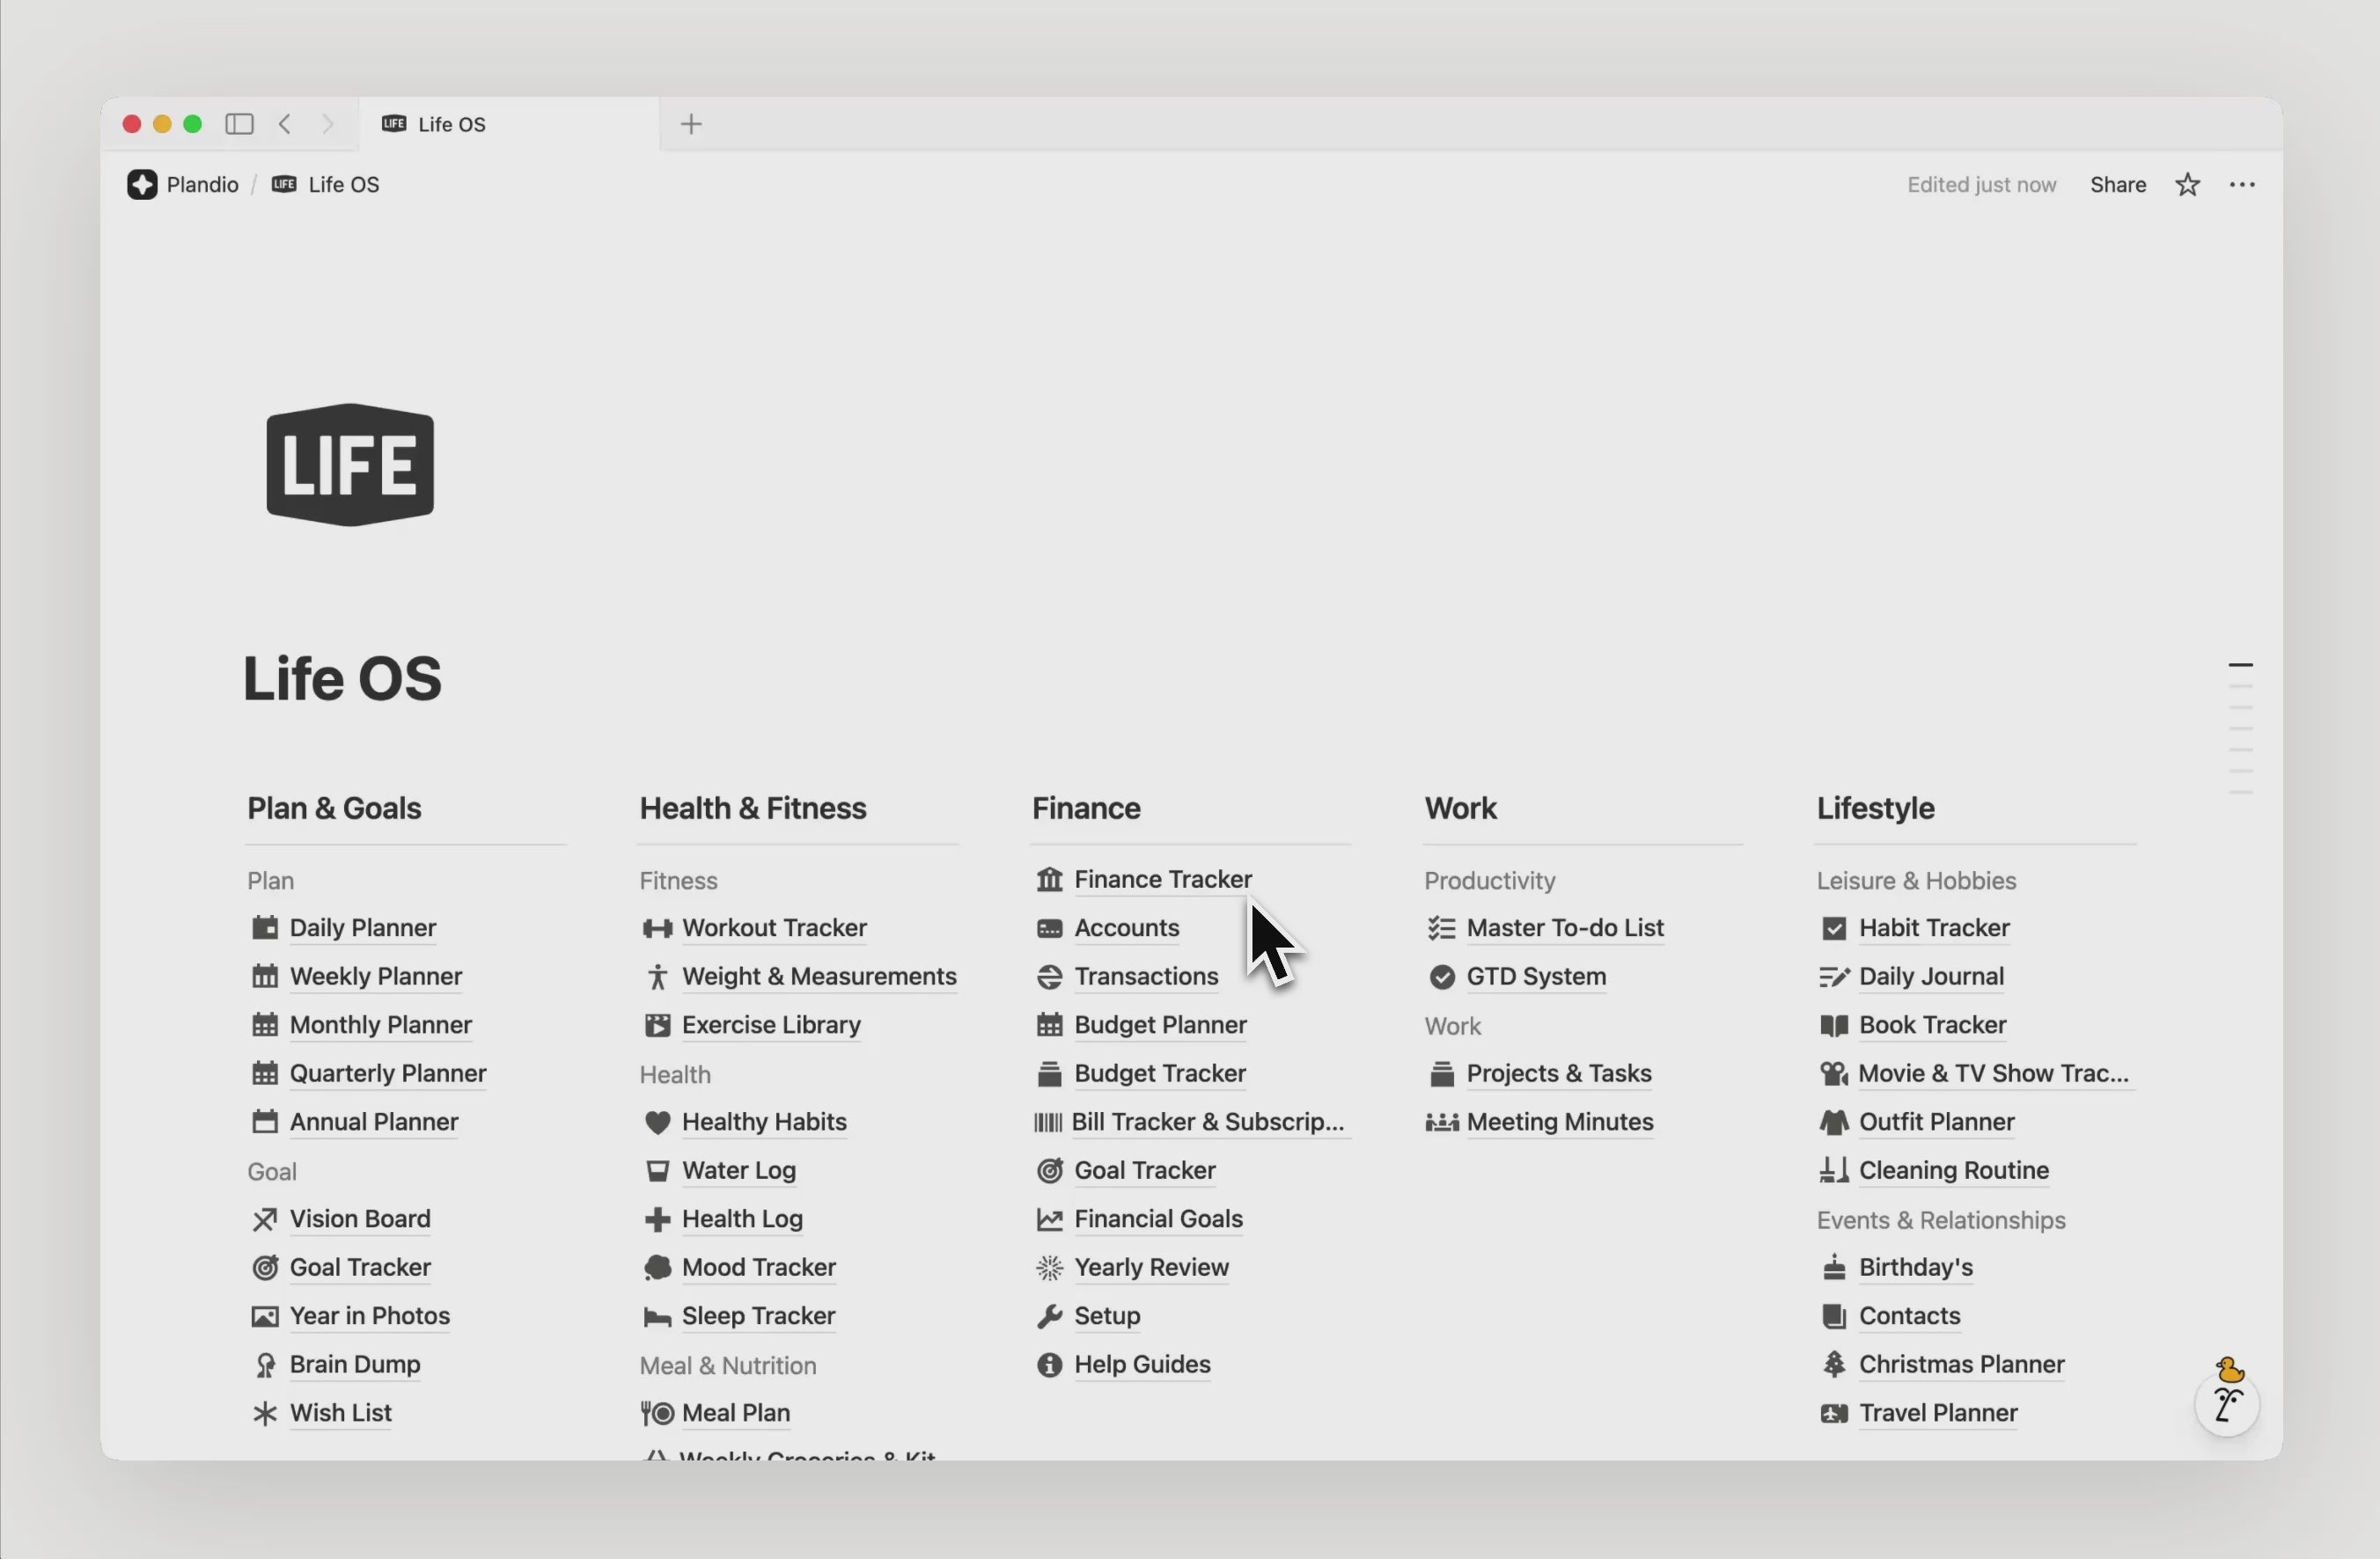This screenshot has height=1559, width=2380.
Task: Open a new tab with the plus button
Action: [x=691, y=124]
